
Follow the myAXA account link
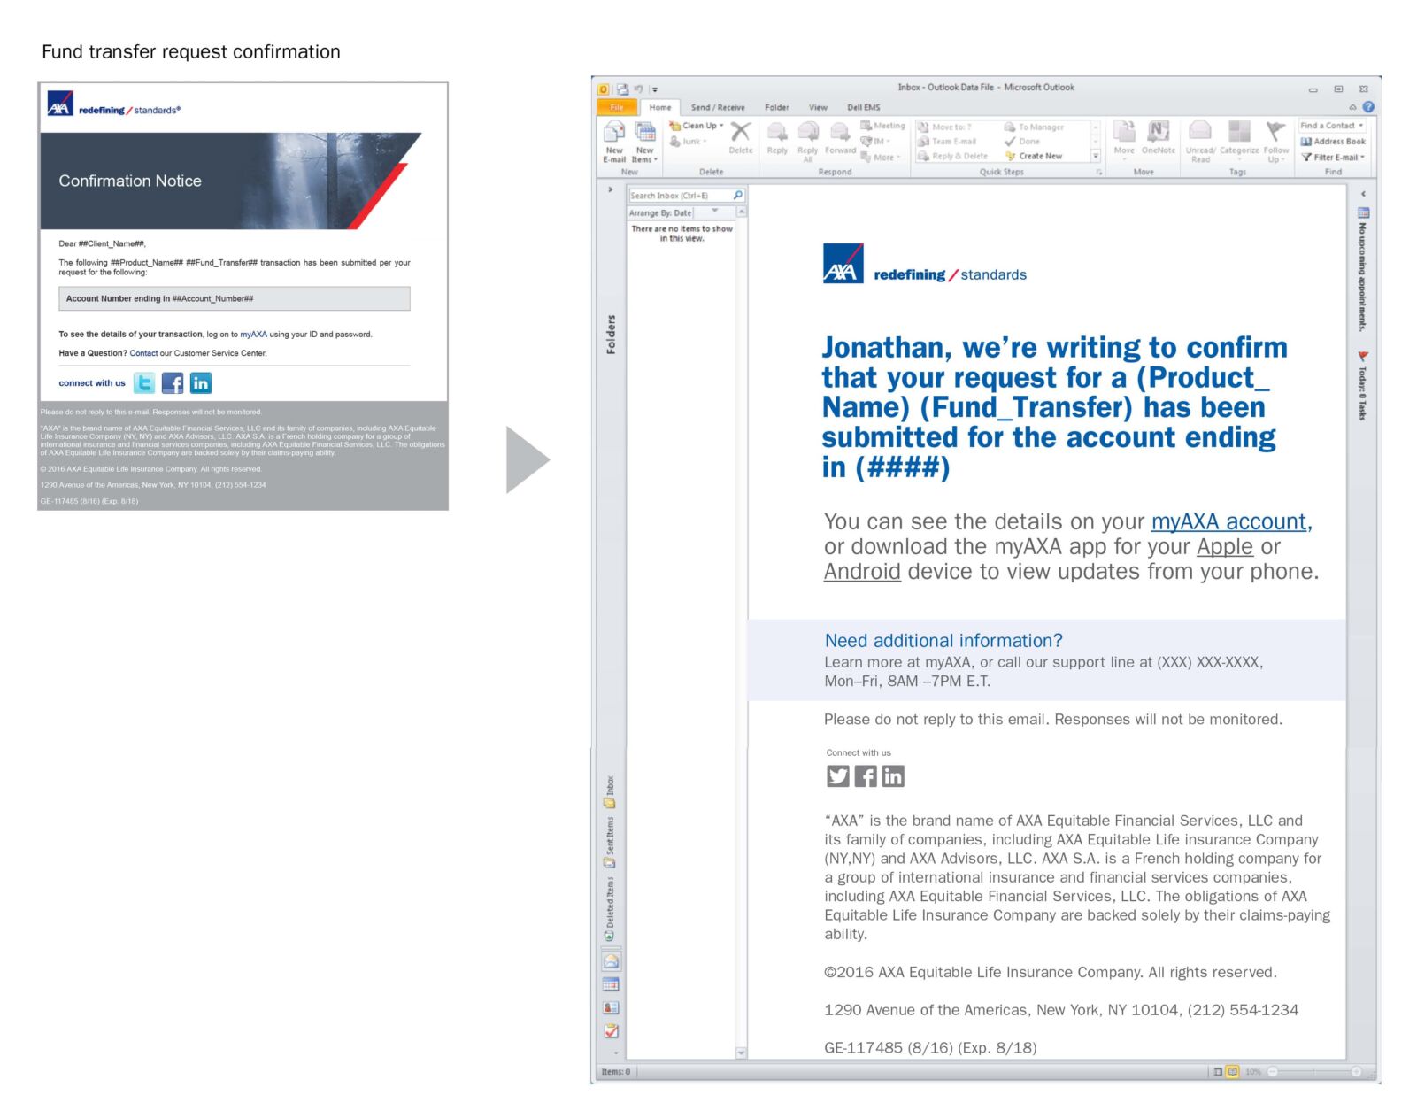coord(1229,521)
